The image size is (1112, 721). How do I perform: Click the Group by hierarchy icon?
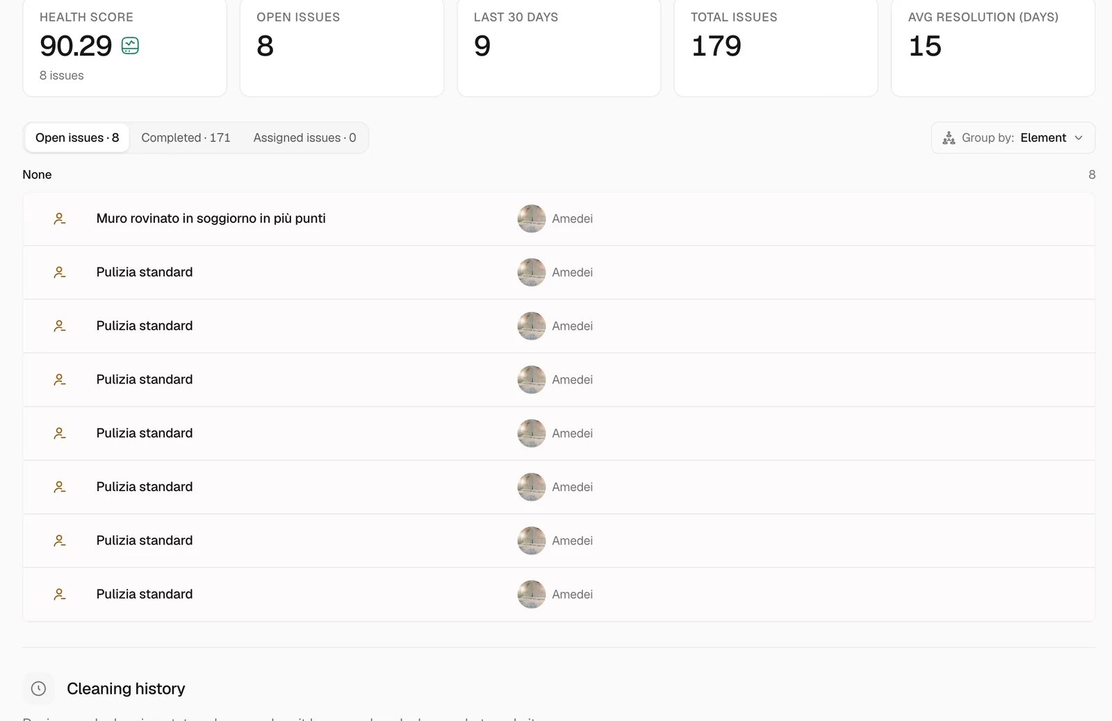pyautogui.click(x=949, y=138)
